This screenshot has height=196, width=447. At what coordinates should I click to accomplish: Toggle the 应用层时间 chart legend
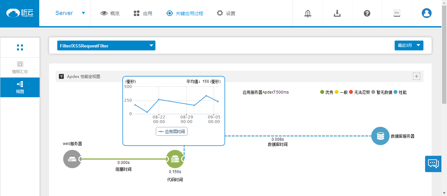point(171,132)
